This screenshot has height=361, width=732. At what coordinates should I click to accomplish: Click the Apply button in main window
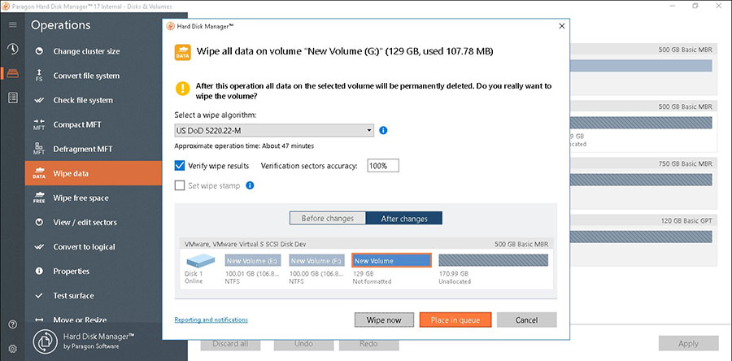688,343
